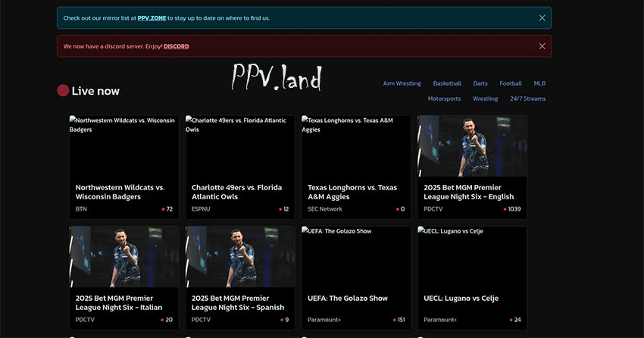The height and width of the screenshot is (338, 644).
Task: Click Paramount+ label under Lugano vs Celje
Action: pos(440,320)
